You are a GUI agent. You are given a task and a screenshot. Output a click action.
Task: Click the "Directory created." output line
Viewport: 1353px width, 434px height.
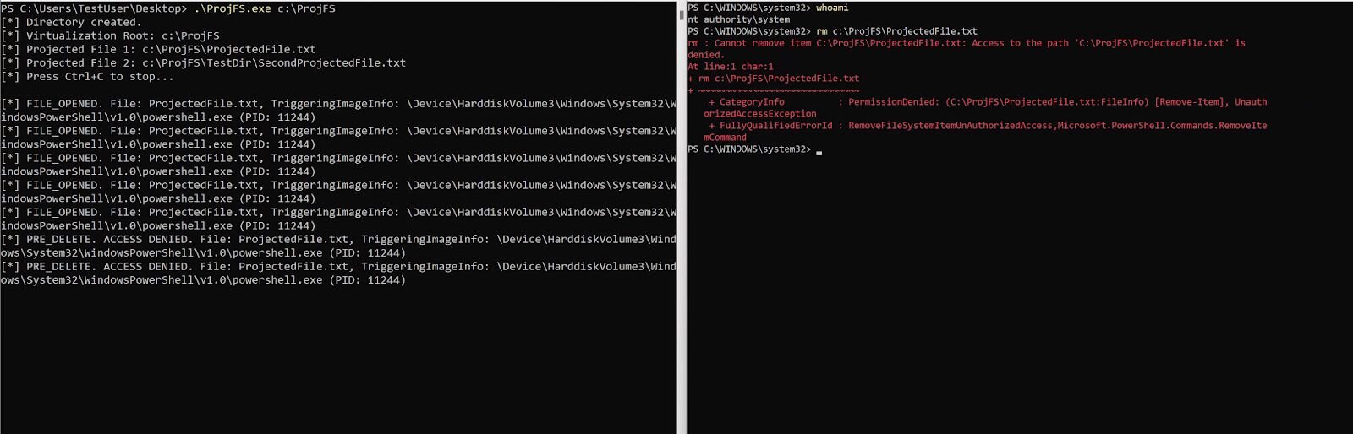coord(83,22)
